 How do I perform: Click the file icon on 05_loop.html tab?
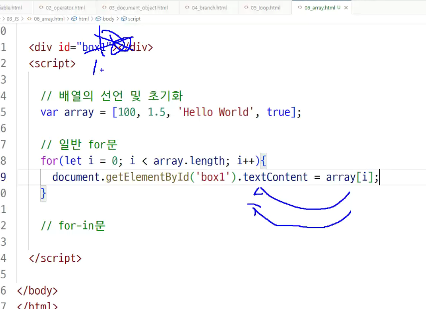246,7
